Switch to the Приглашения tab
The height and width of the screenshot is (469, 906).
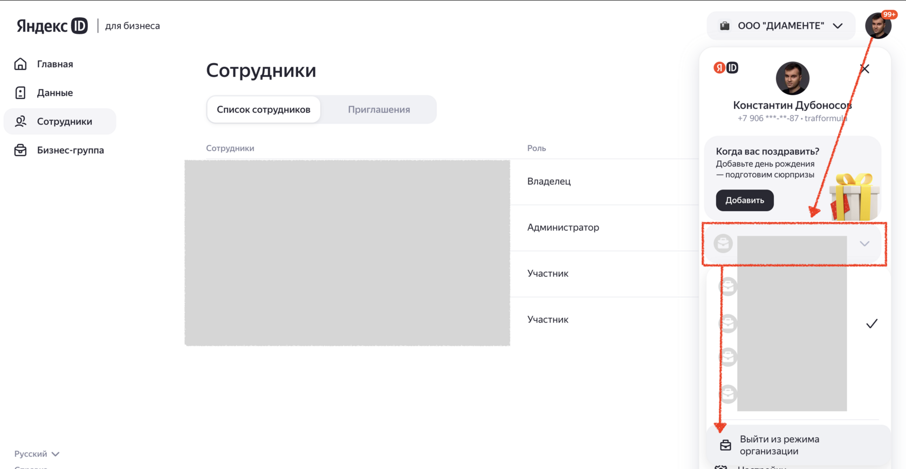379,109
